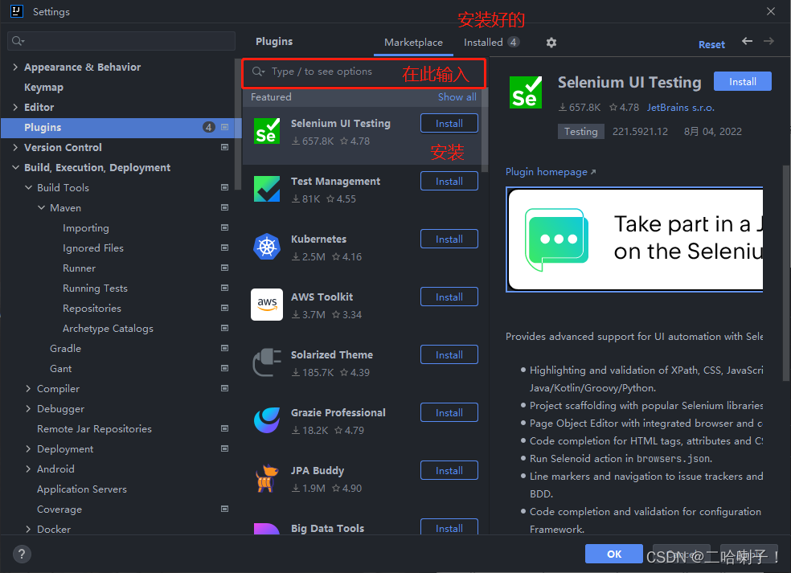
Task: Open Archetype Catalogs settings
Action: pos(108,329)
